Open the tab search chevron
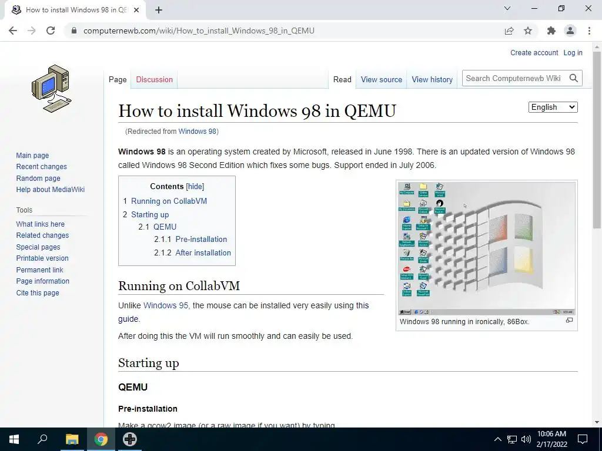 507,8
